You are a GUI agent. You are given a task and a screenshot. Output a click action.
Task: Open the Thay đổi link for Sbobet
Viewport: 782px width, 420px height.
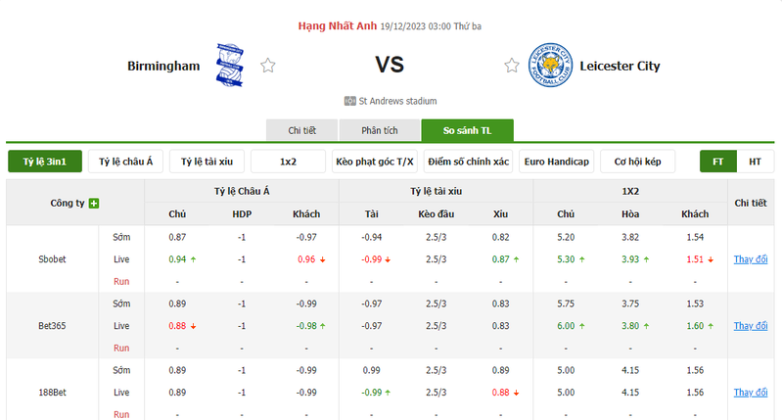click(751, 259)
